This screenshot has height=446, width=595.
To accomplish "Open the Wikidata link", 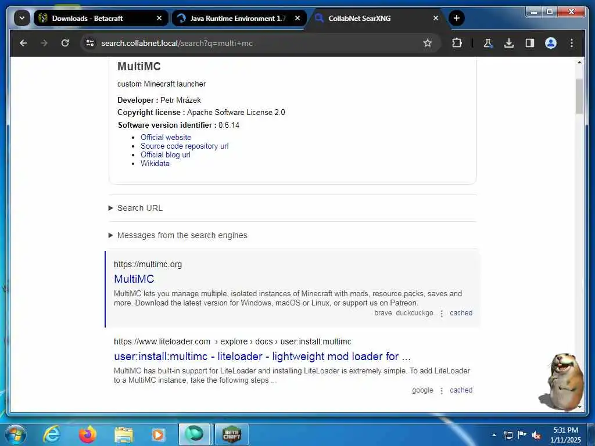I will pos(155,163).
